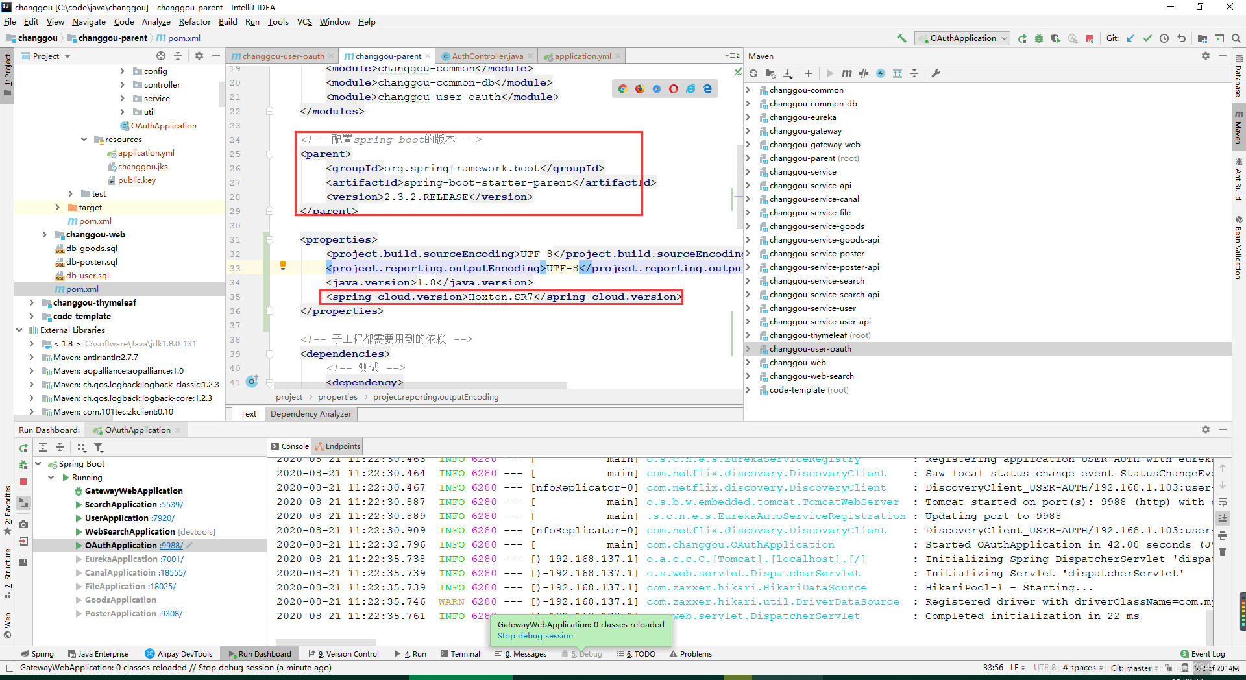Click the Chrome browser preview icon
1246x680 pixels.
623,89
